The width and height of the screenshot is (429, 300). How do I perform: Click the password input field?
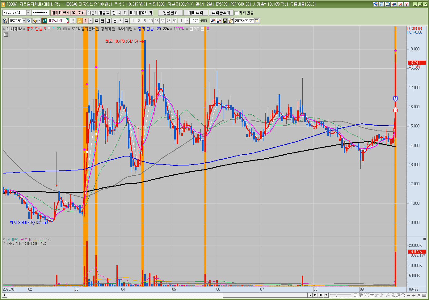(40, 13)
